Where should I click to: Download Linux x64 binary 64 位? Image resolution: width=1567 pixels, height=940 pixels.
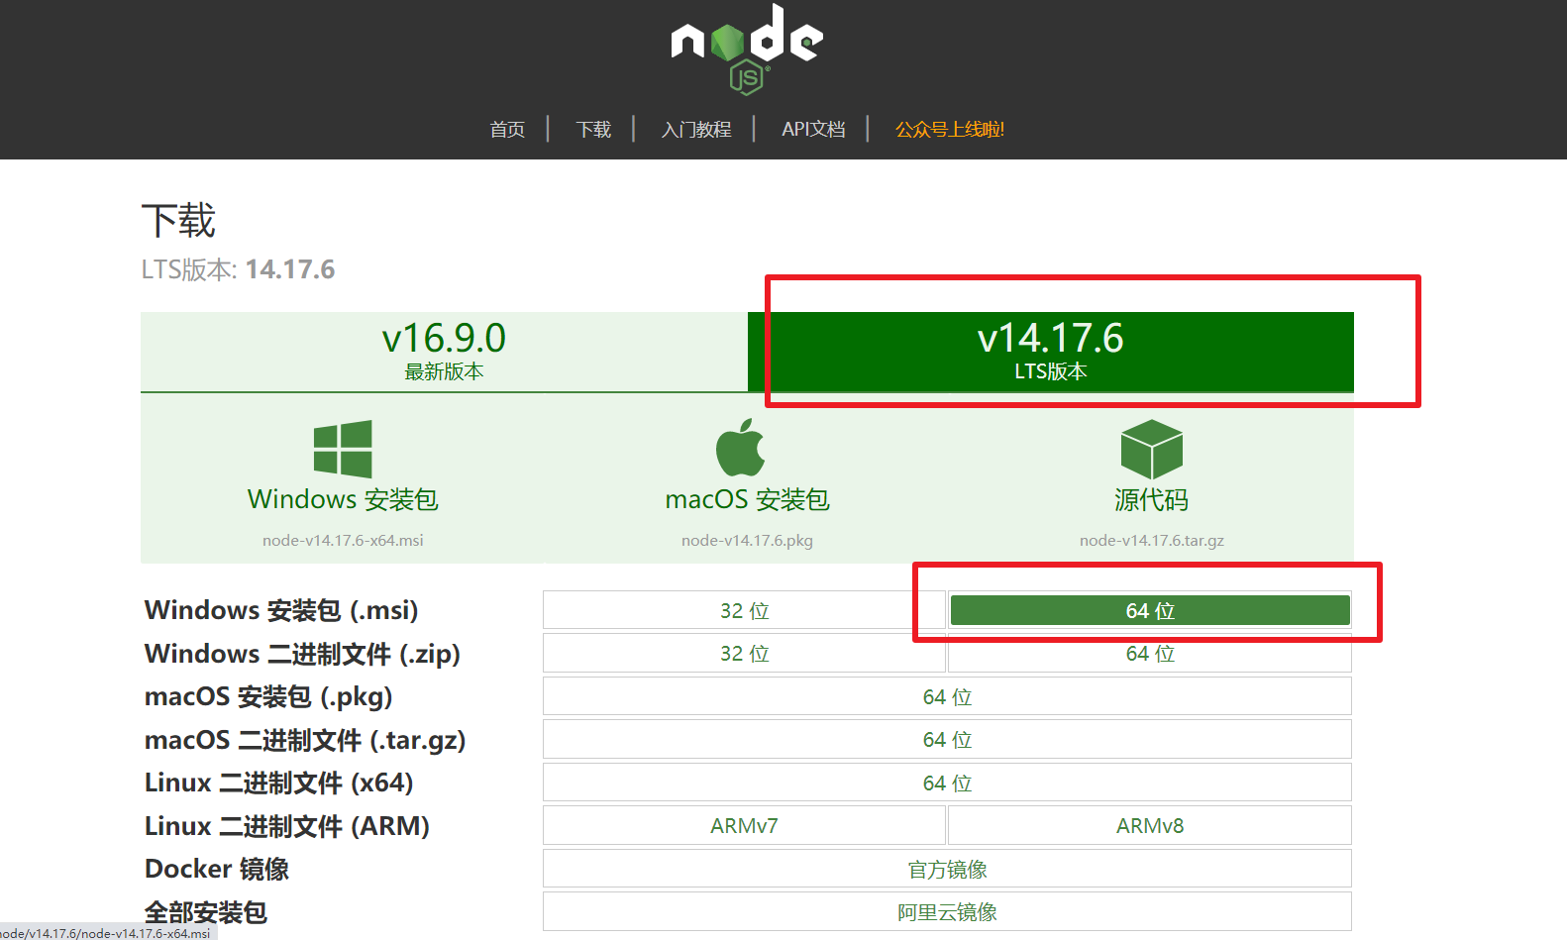click(x=947, y=783)
